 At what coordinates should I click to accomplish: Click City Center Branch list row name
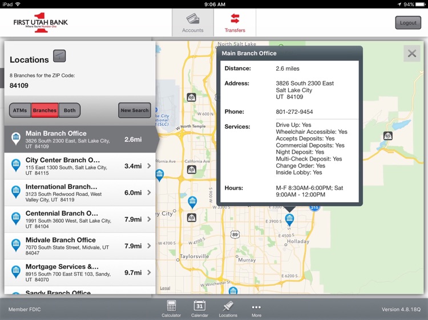[x=63, y=160]
